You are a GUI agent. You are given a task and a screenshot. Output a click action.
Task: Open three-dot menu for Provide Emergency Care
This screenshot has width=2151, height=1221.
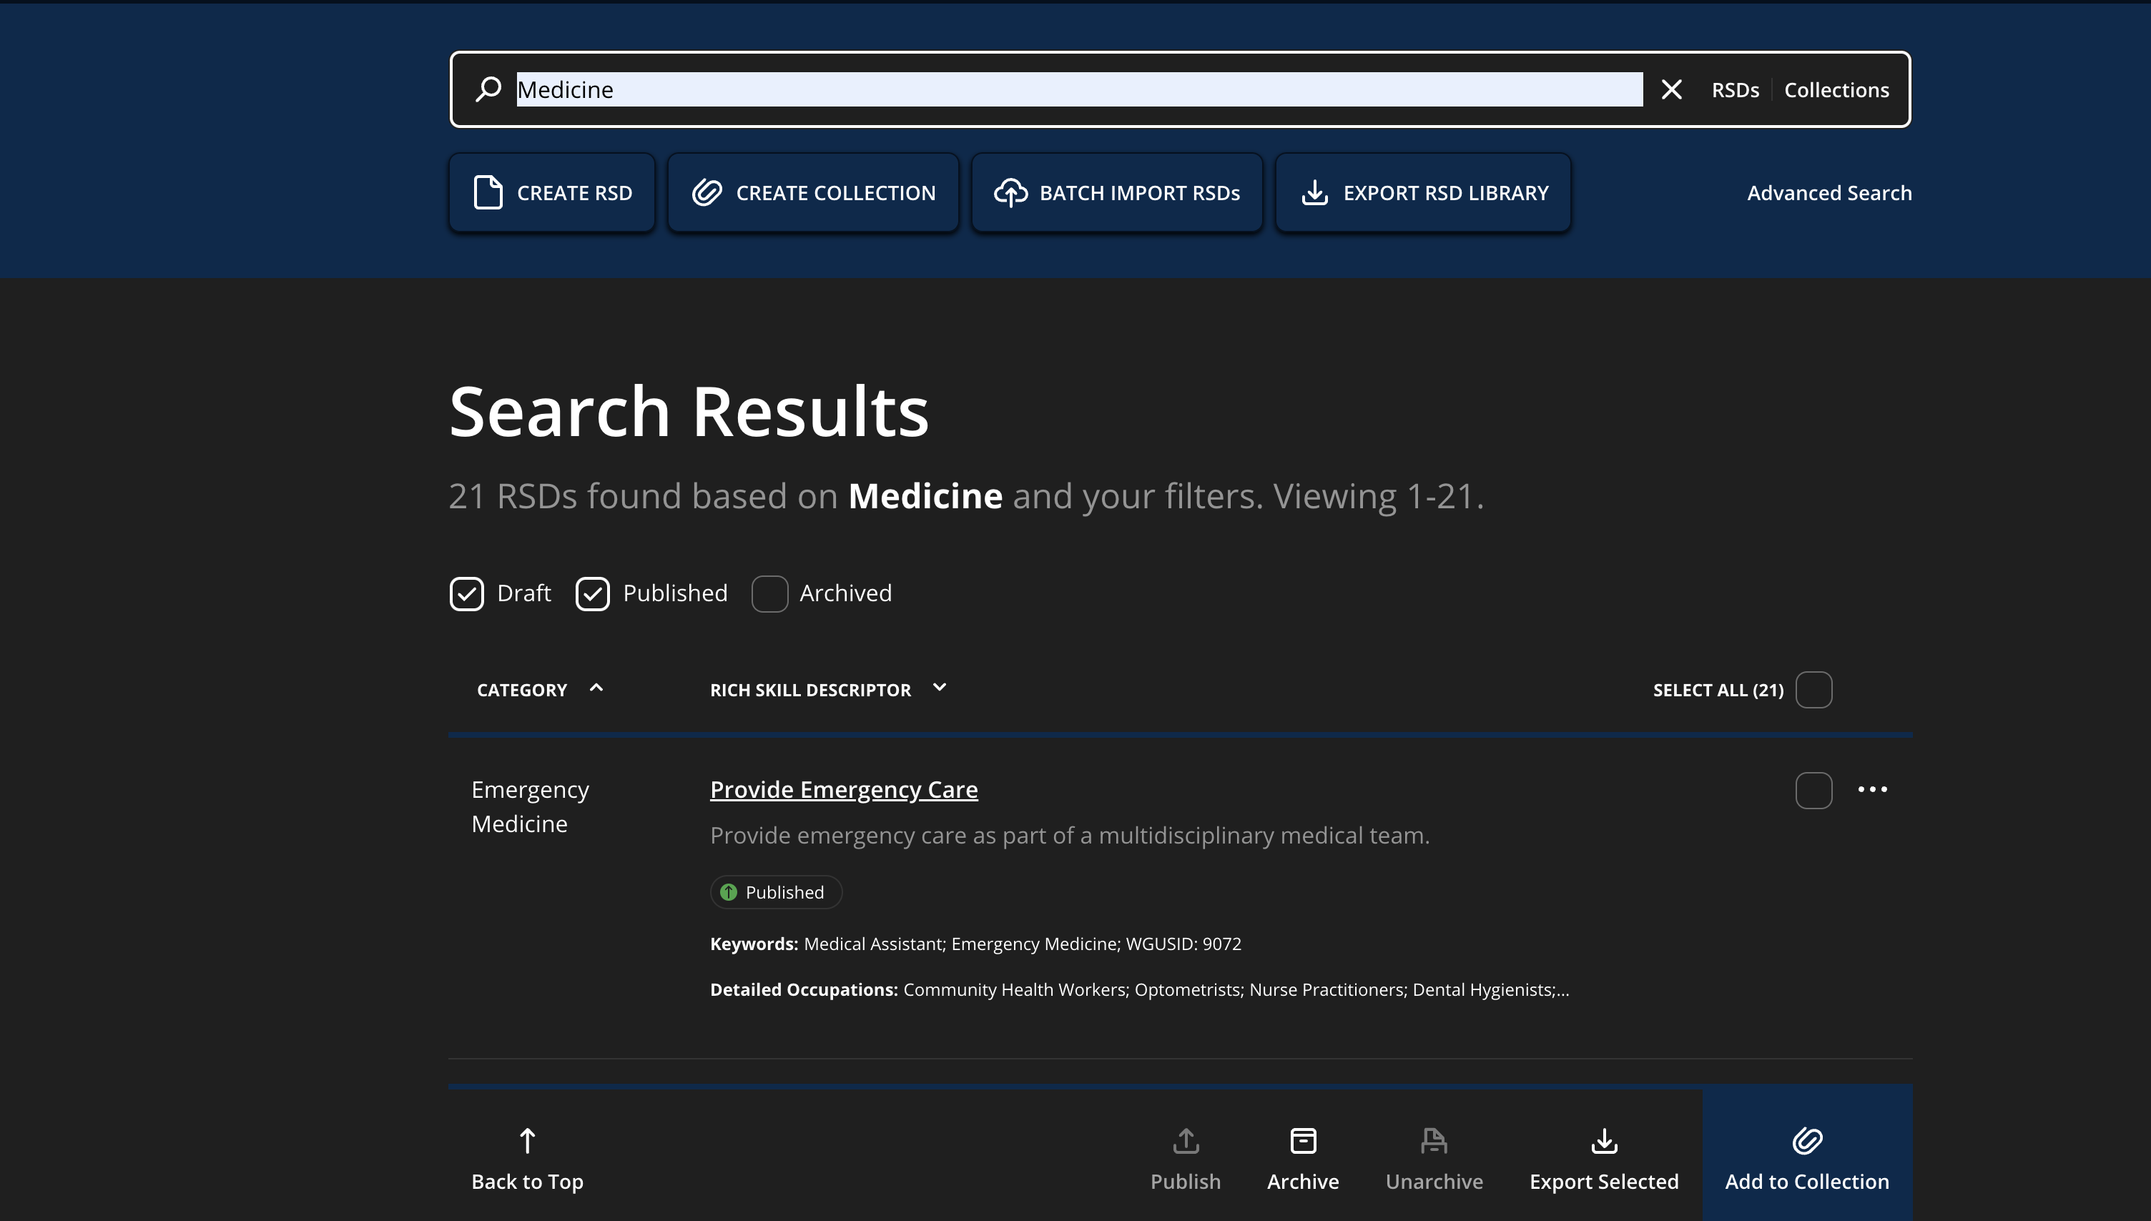point(1871,789)
